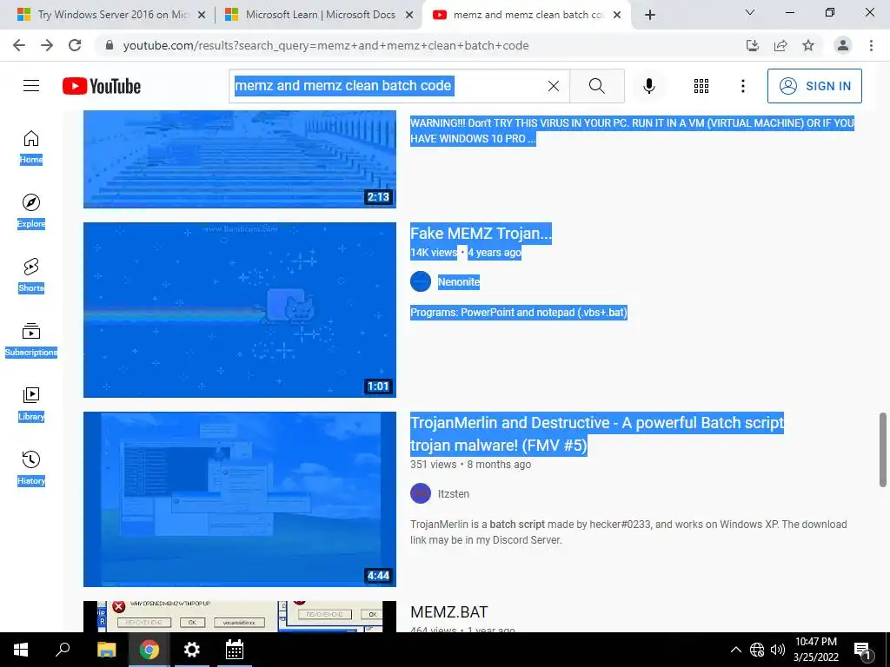Open the MEMZ.BAT video title

point(449,612)
